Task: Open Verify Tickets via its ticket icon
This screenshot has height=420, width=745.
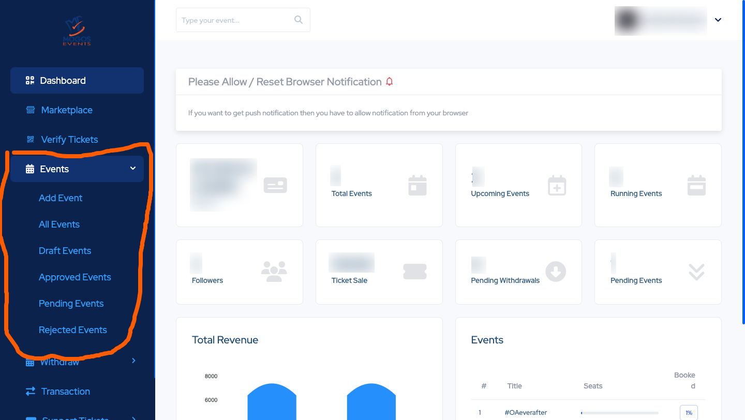Action: (x=30, y=139)
